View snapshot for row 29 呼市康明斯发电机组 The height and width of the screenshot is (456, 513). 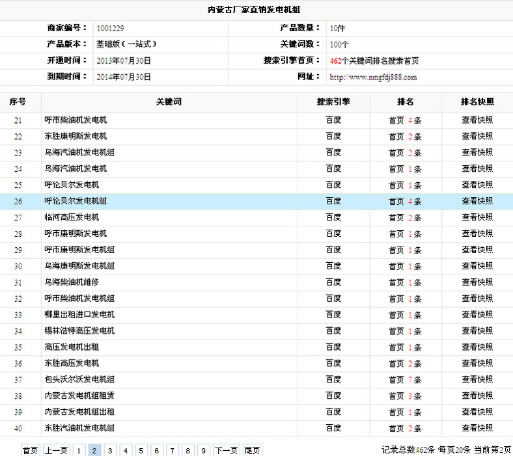coord(477,250)
